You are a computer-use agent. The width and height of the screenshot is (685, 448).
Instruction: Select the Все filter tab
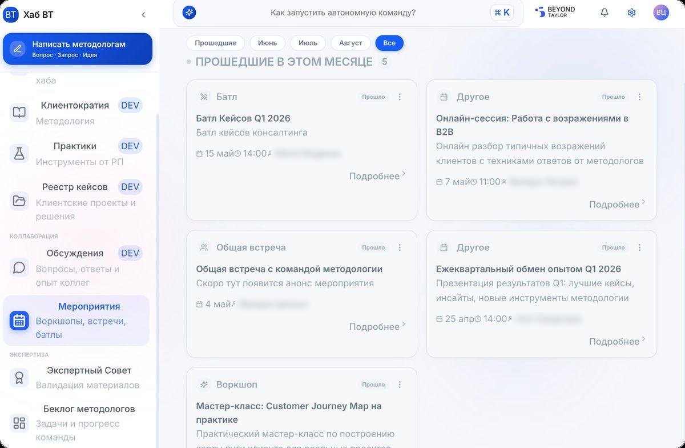tap(389, 43)
